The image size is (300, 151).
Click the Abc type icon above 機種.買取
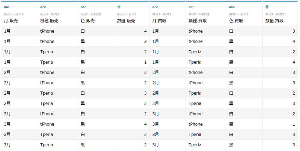191,7
